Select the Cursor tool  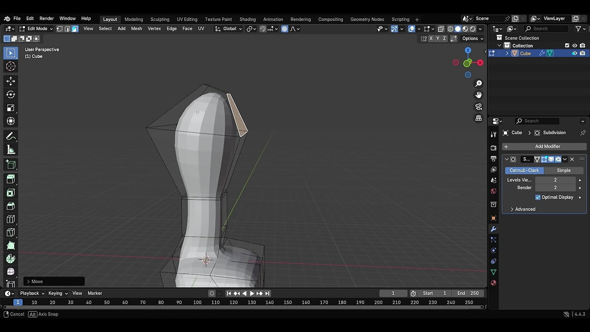11,66
